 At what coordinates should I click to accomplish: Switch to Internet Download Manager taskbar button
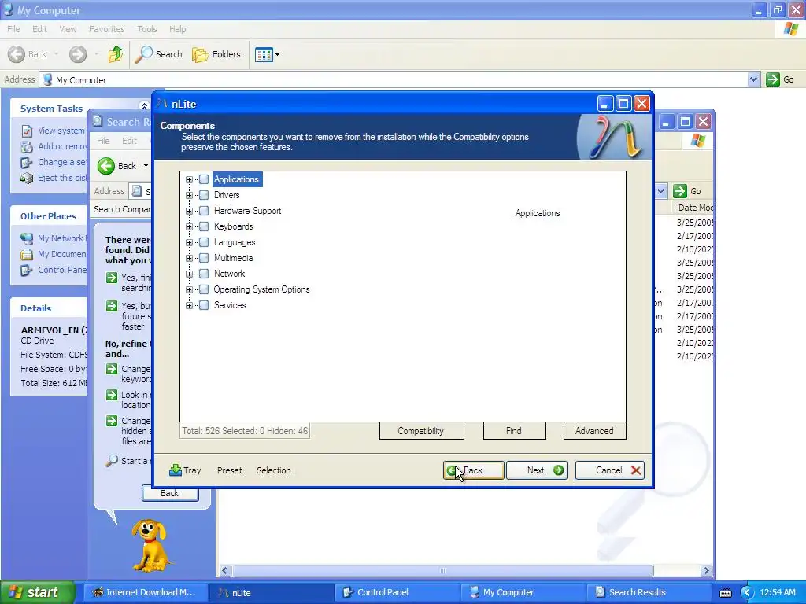point(146,592)
